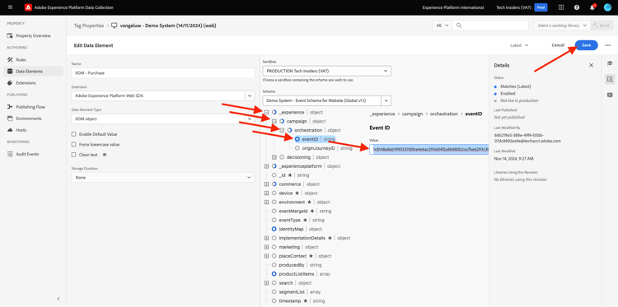Collapse the campaign tree node

click(274, 121)
